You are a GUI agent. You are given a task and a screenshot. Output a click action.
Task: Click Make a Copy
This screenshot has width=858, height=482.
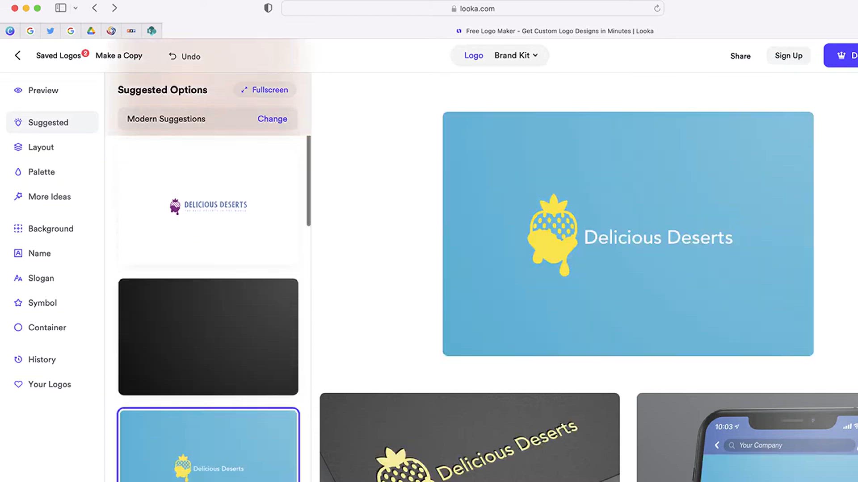click(119, 55)
